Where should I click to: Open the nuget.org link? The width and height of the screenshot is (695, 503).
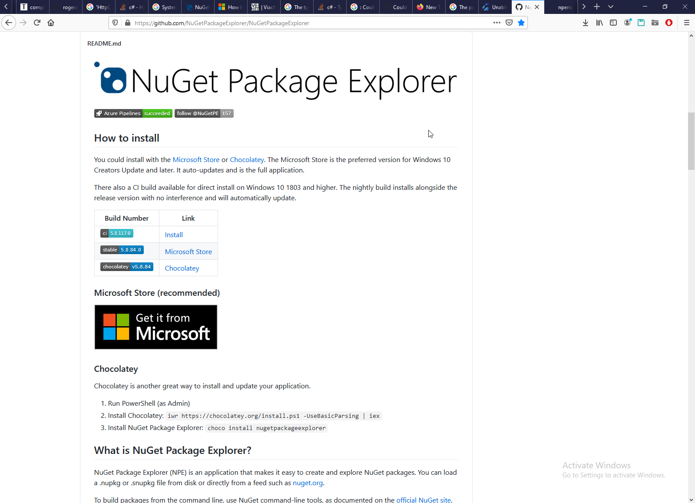coord(308,483)
